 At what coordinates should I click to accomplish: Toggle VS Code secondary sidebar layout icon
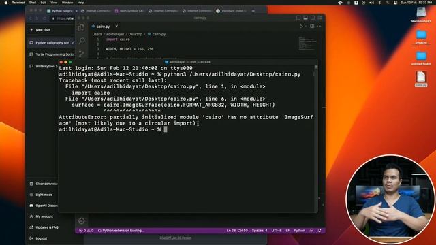tap(313, 18)
